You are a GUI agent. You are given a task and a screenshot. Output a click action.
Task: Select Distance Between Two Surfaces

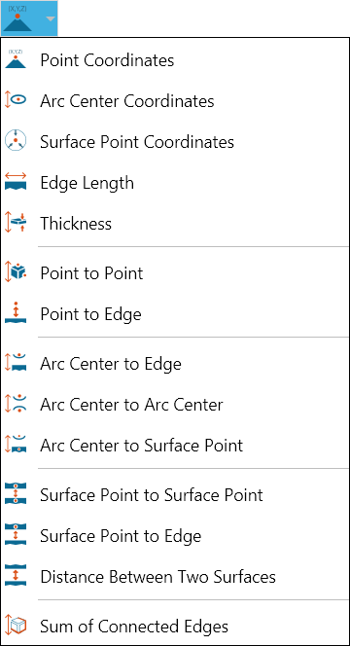coord(158,576)
